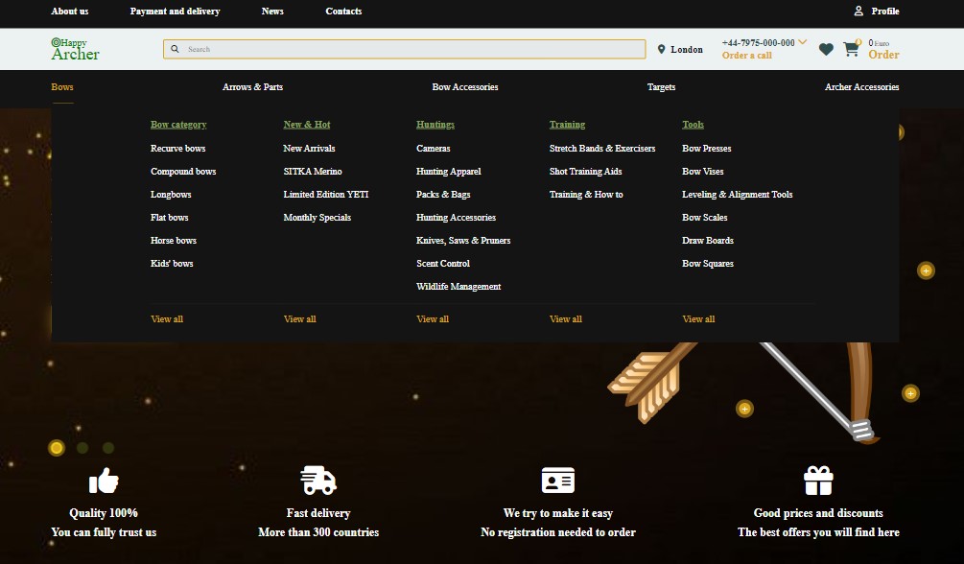The image size is (964, 564).
Task: Click the Profile user icon
Action: [x=858, y=11]
